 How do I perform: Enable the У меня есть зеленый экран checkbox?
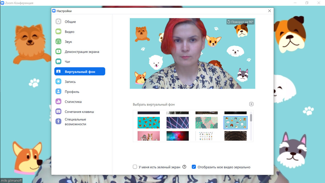[x=135, y=167]
